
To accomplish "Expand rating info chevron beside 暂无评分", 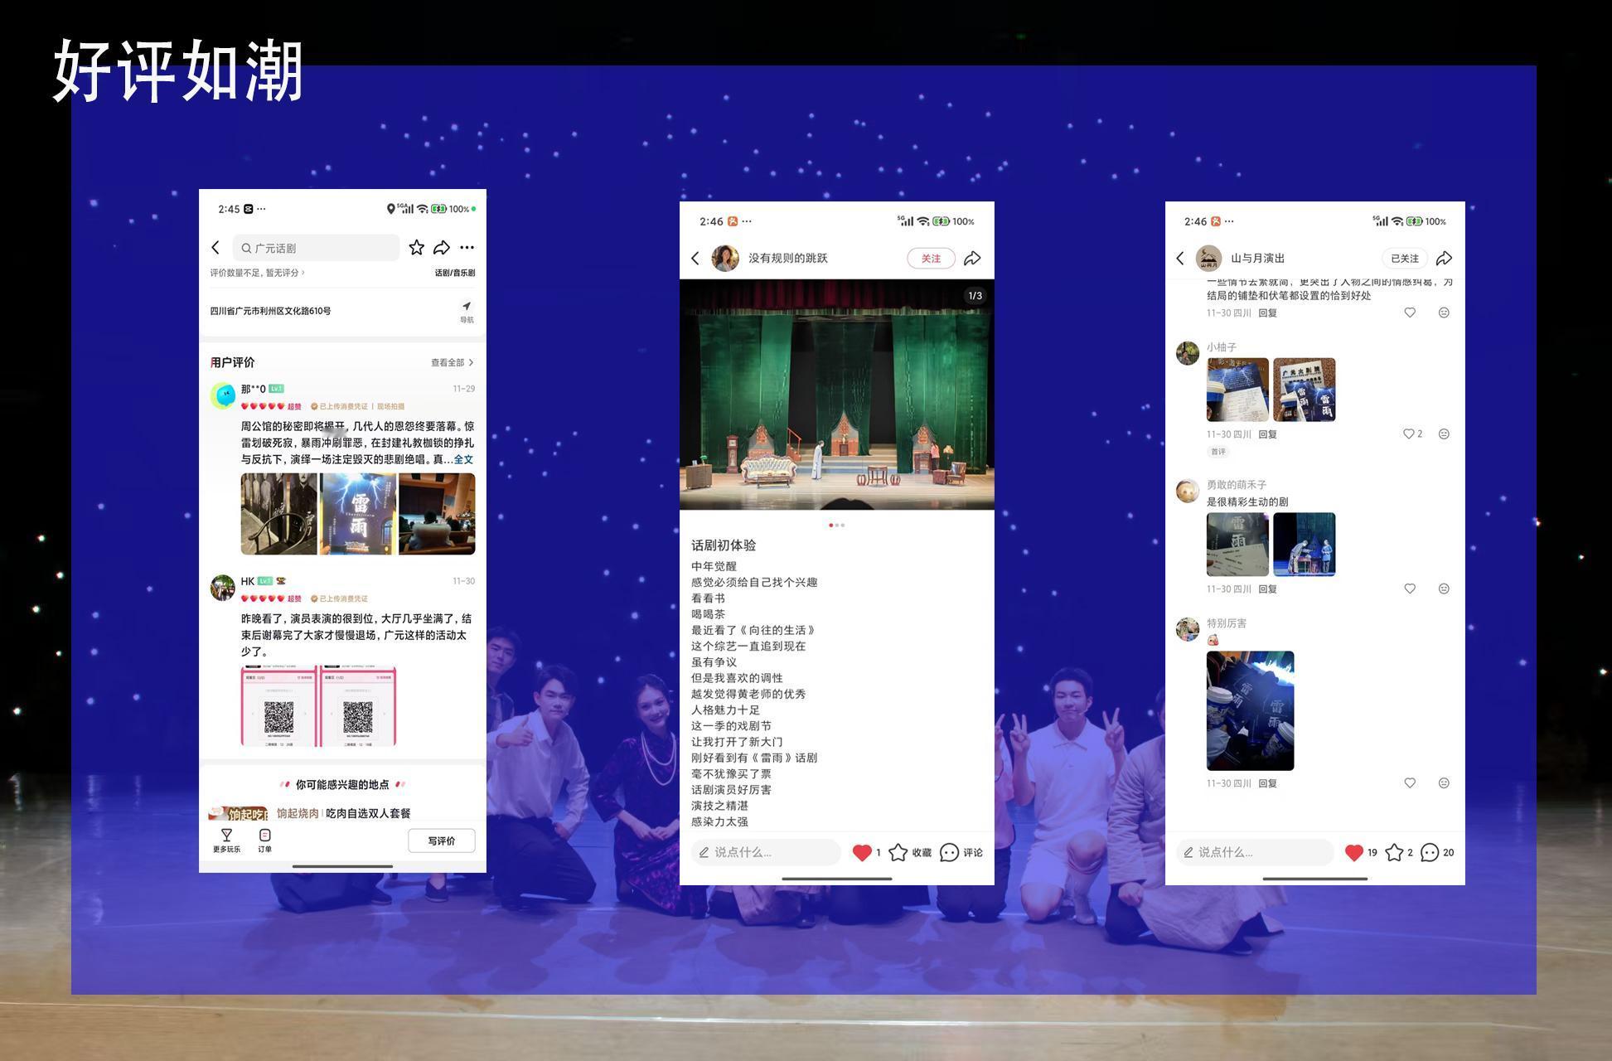I will (x=303, y=273).
